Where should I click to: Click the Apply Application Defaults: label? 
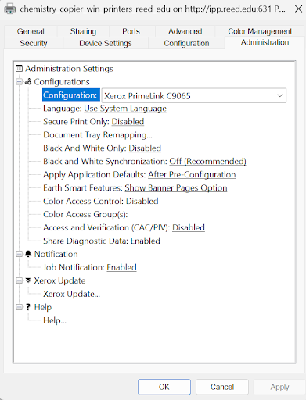pos(95,174)
